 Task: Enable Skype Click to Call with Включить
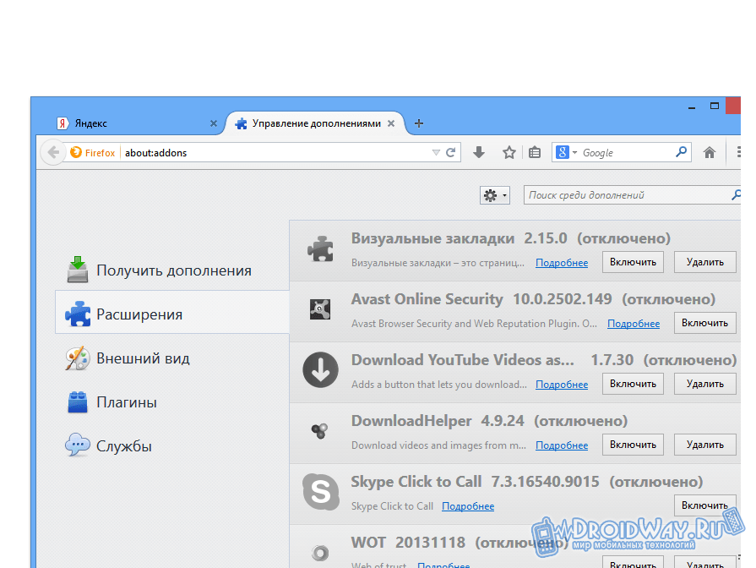pos(704,505)
